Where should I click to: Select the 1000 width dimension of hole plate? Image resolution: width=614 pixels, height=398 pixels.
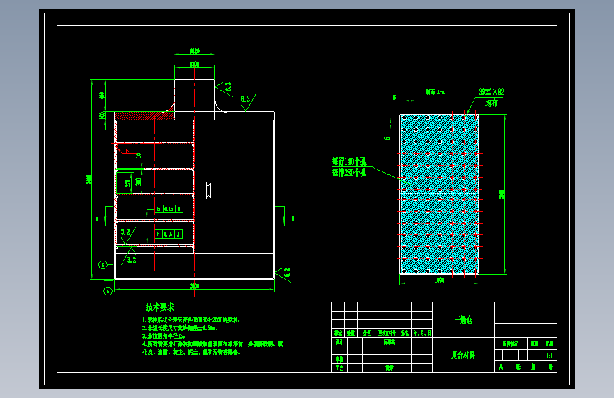tap(439, 280)
